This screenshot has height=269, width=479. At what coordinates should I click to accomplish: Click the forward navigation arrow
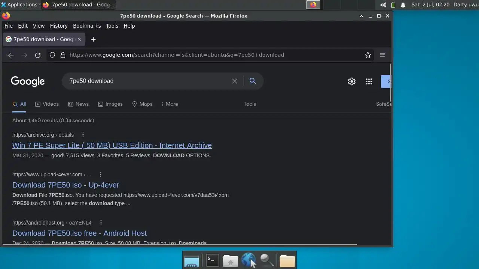pyautogui.click(x=24, y=55)
